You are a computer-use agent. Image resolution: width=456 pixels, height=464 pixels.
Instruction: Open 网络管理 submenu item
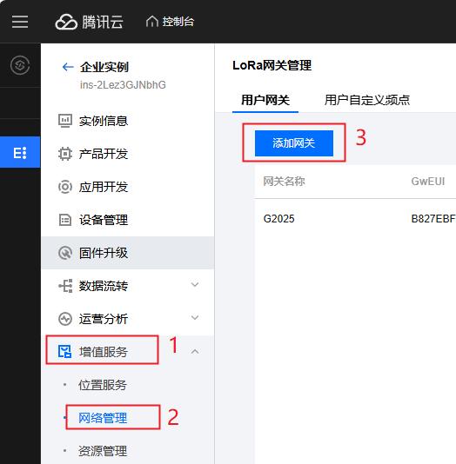click(x=103, y=418)
